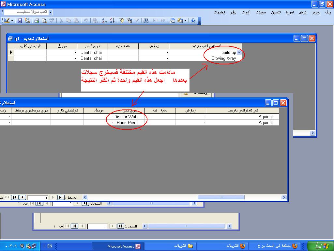Toggle the Apply Filter funnel icon
334x251 pixels.
[137, 21]
